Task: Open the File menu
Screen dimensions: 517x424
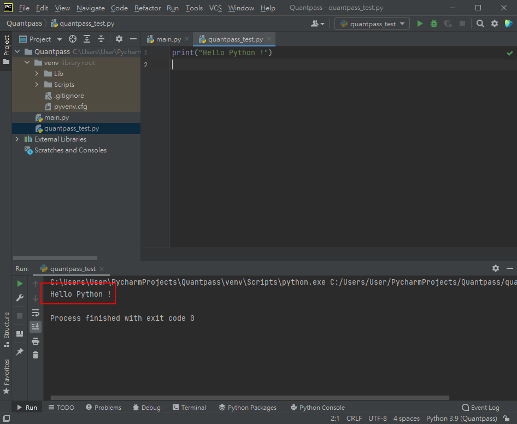Action: (x=24, y=8)
